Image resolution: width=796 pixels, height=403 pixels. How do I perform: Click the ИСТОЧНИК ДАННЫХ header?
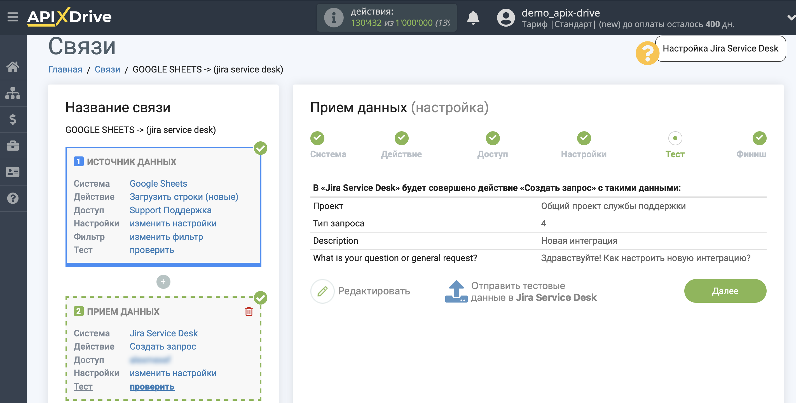[x=131, y=162]
